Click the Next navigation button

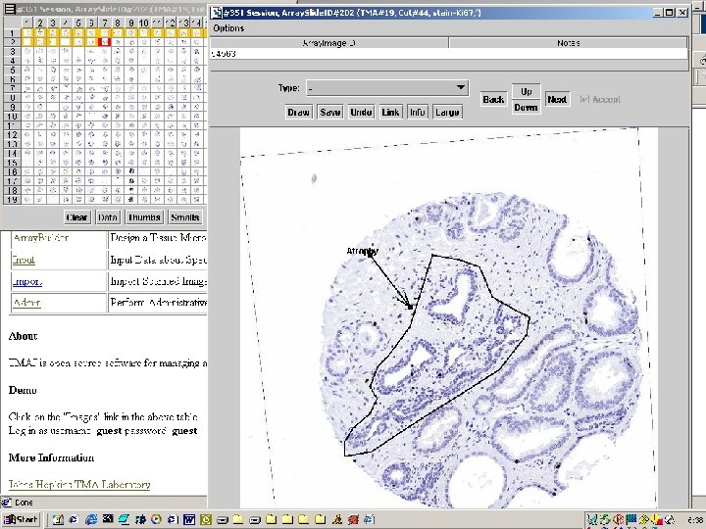(557, 99)
